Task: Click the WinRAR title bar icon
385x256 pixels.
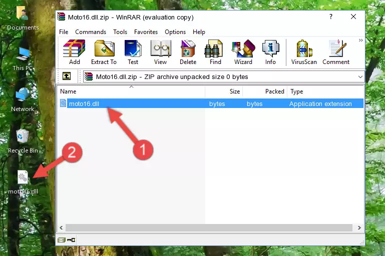Action: tap(61, 17)
